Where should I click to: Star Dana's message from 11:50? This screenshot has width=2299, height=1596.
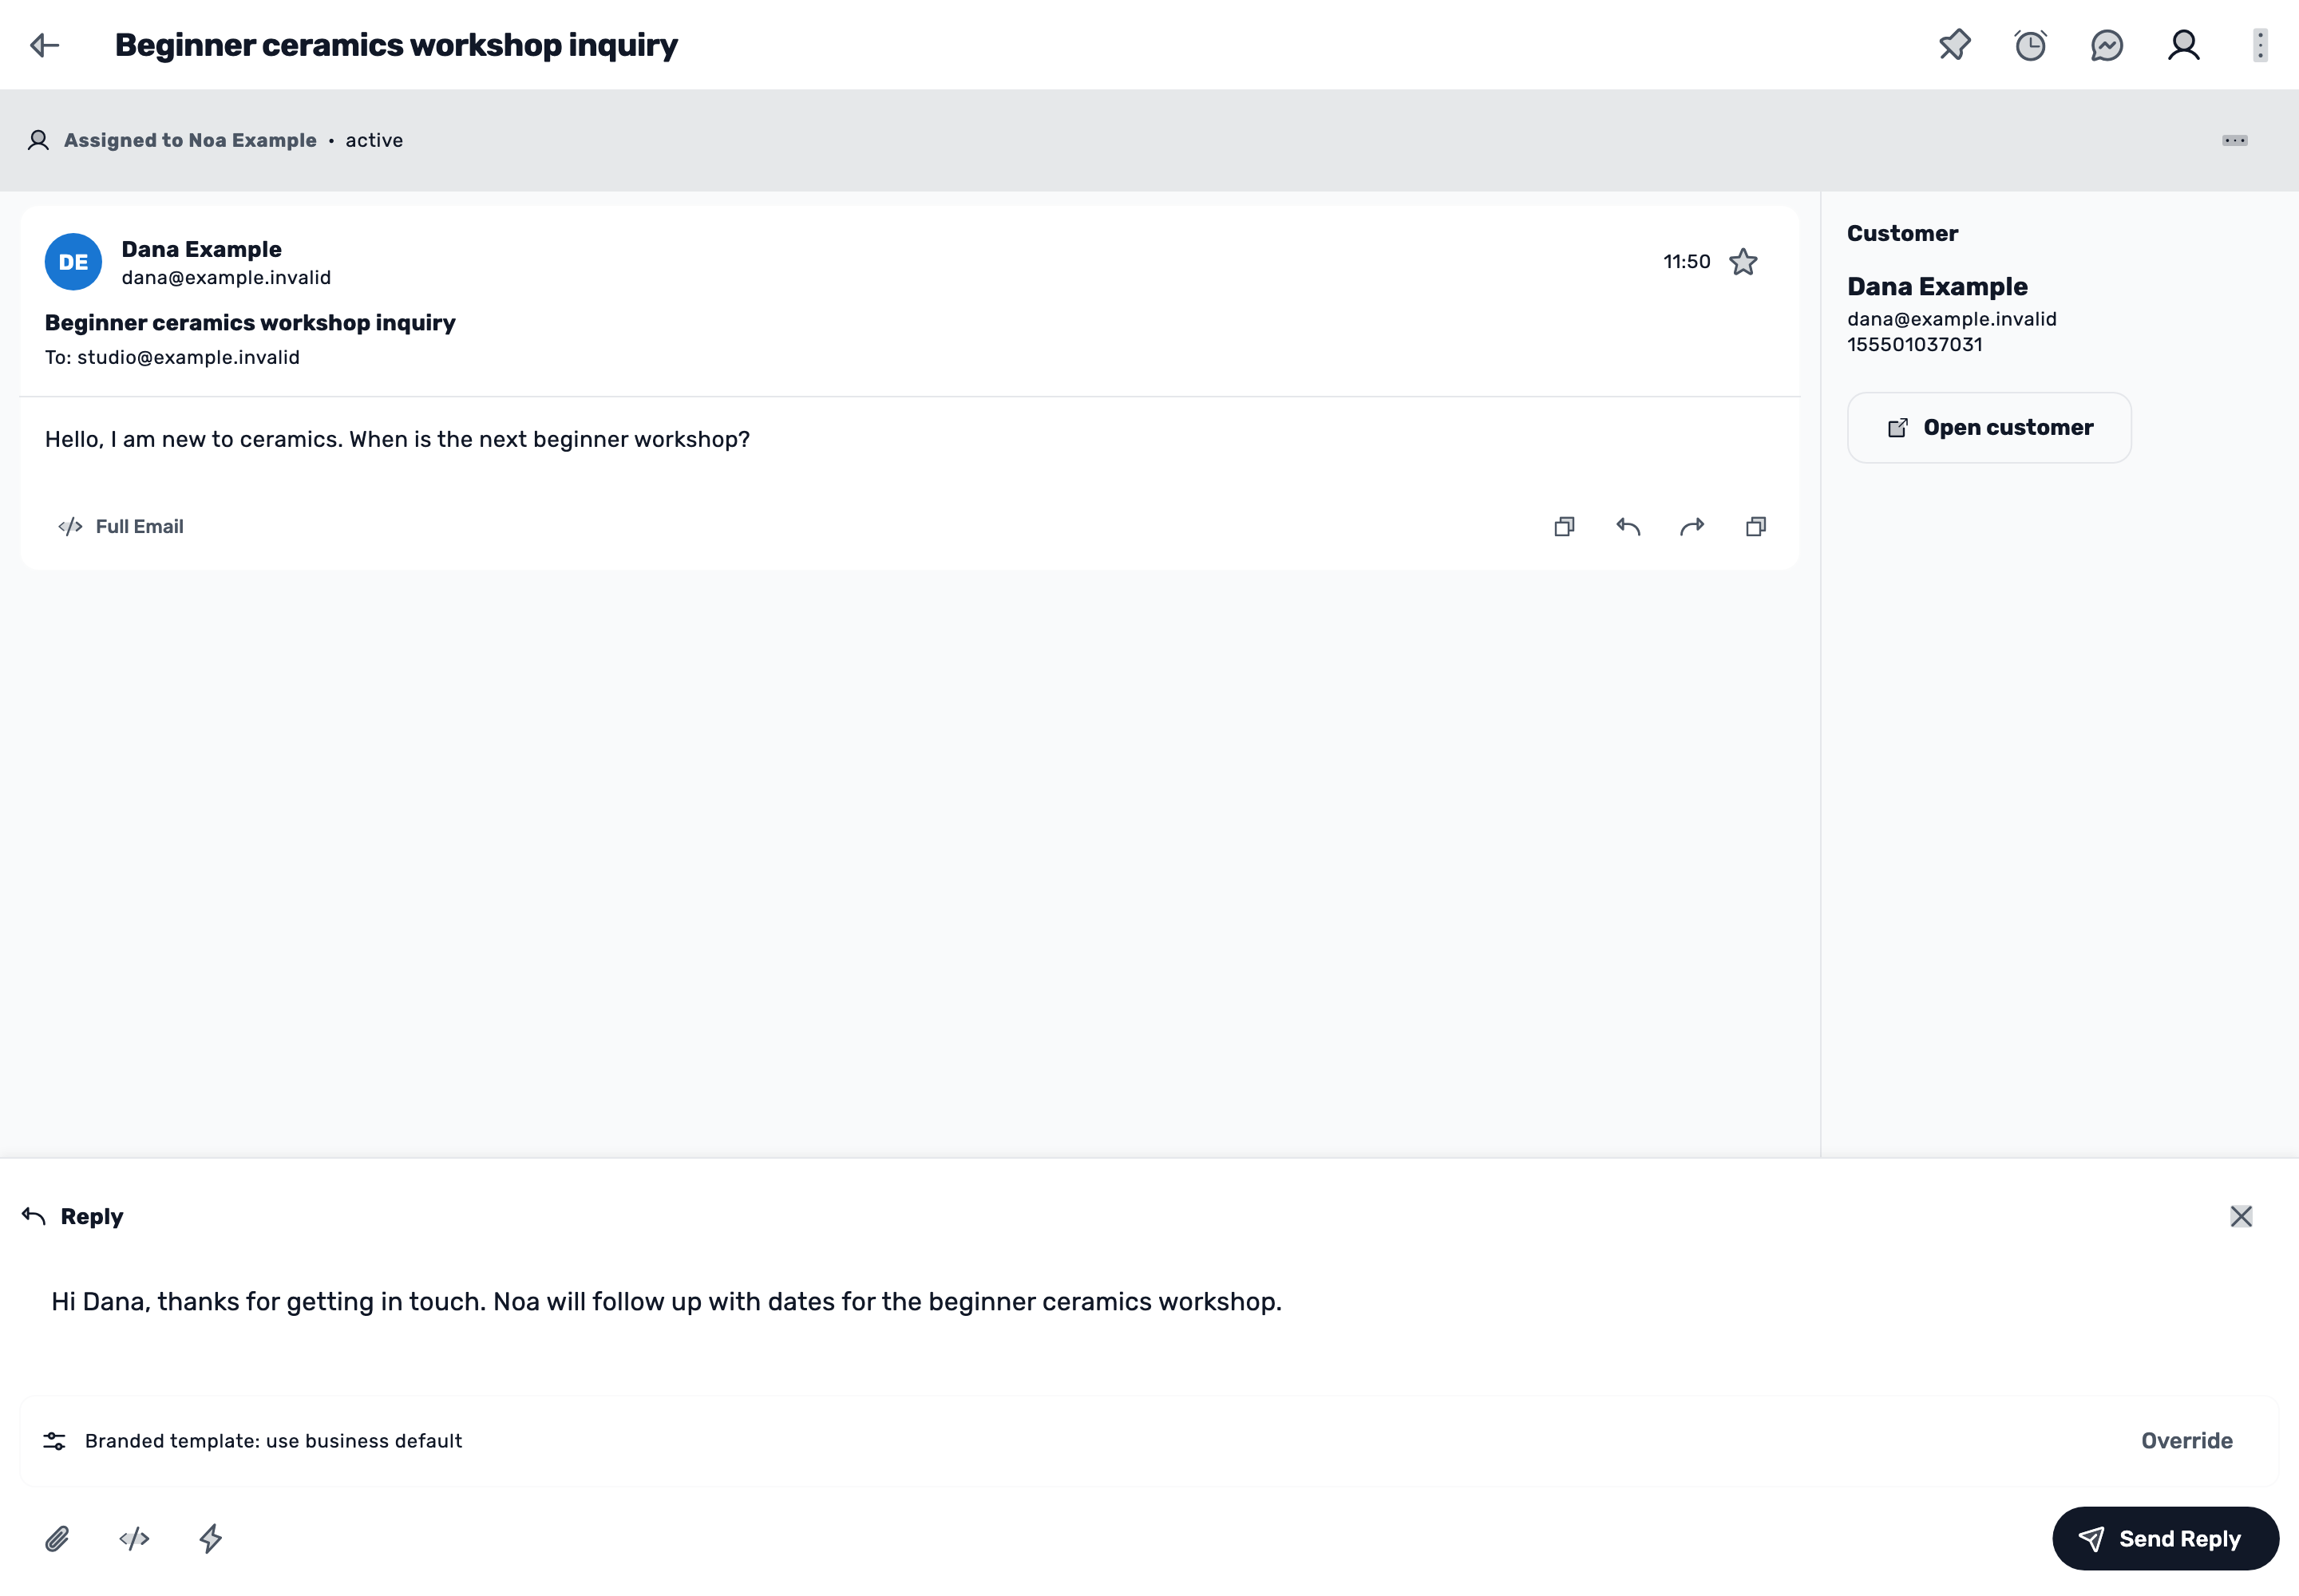point(1743,262)
